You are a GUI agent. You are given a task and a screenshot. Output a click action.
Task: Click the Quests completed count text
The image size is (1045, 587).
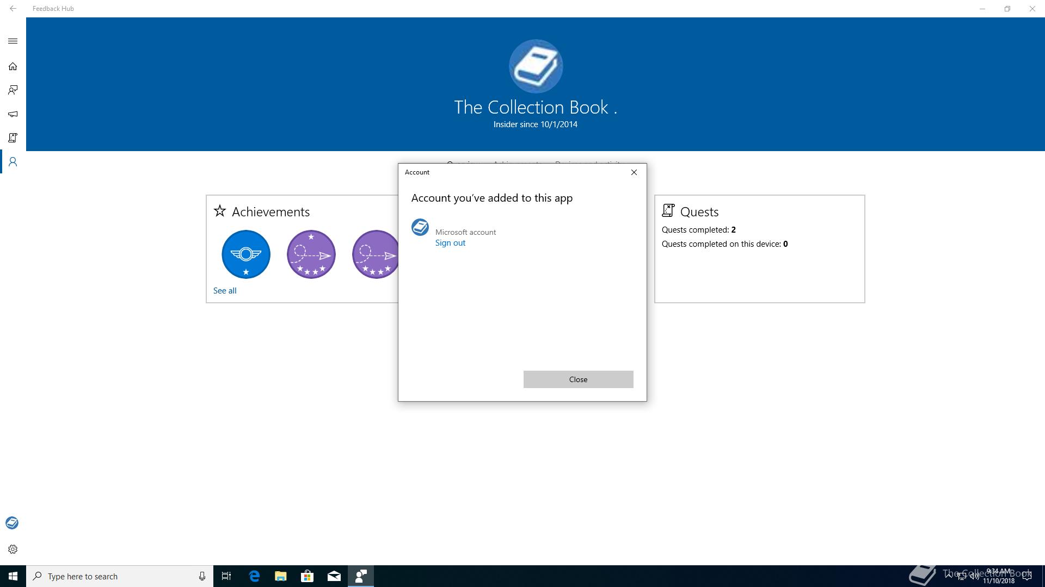[699, 230]
